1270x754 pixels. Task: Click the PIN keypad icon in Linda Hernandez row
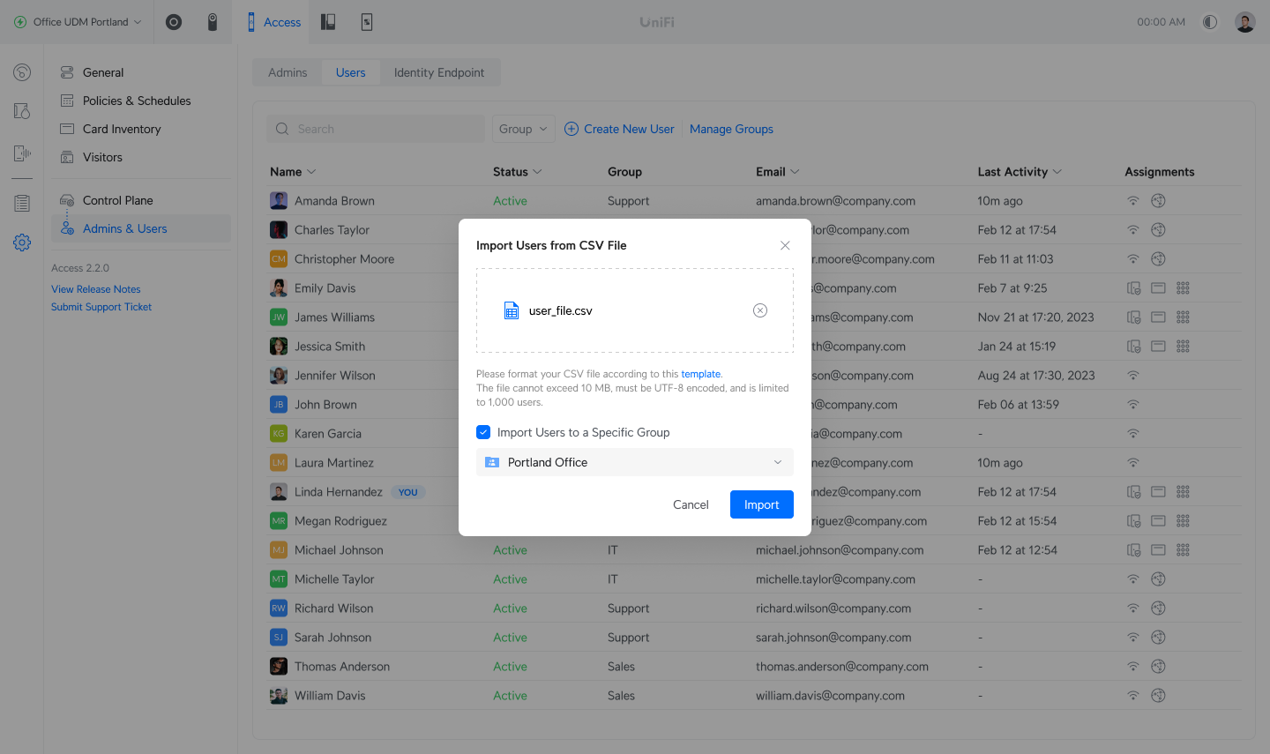coord(1184,492)
